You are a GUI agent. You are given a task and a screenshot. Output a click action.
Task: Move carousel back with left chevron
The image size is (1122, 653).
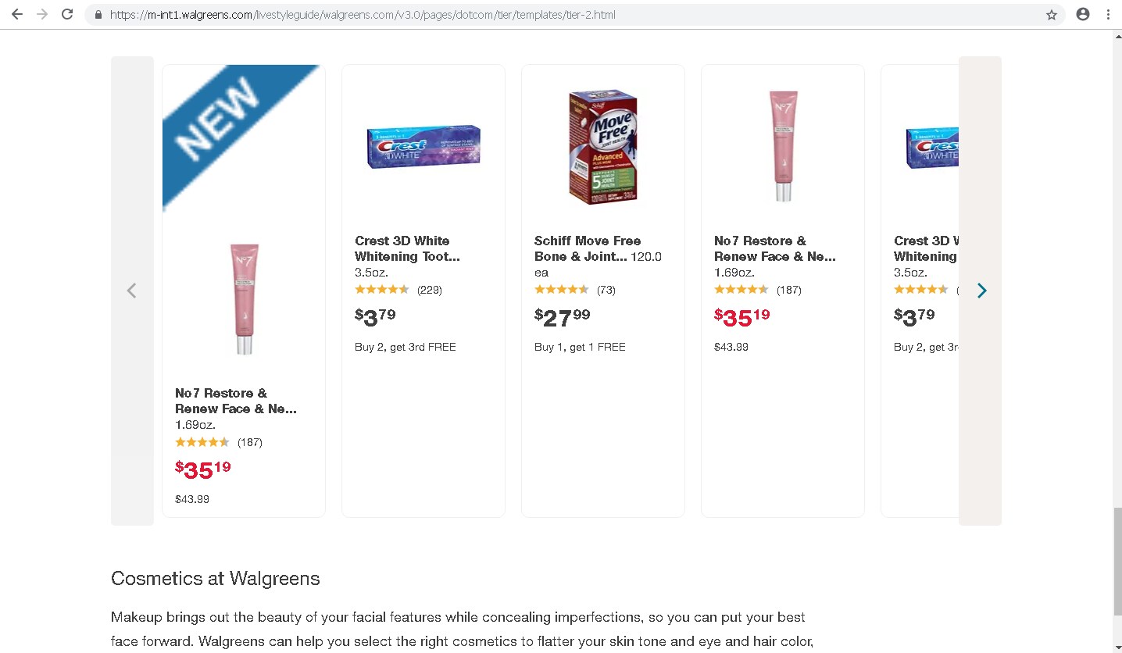click(131, 291)
